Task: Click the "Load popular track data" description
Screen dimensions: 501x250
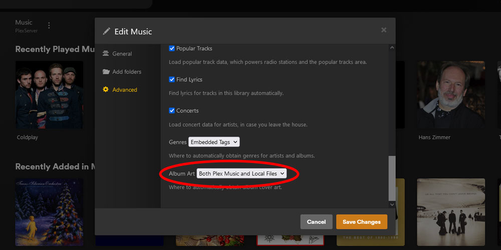Action: 268,62
